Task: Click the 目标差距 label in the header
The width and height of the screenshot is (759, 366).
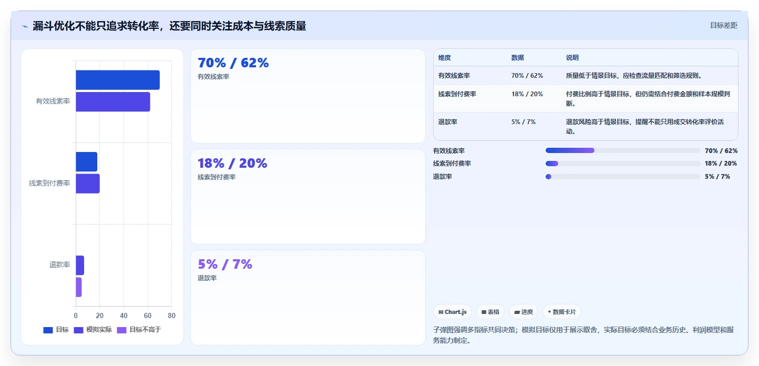Action: 724,25
